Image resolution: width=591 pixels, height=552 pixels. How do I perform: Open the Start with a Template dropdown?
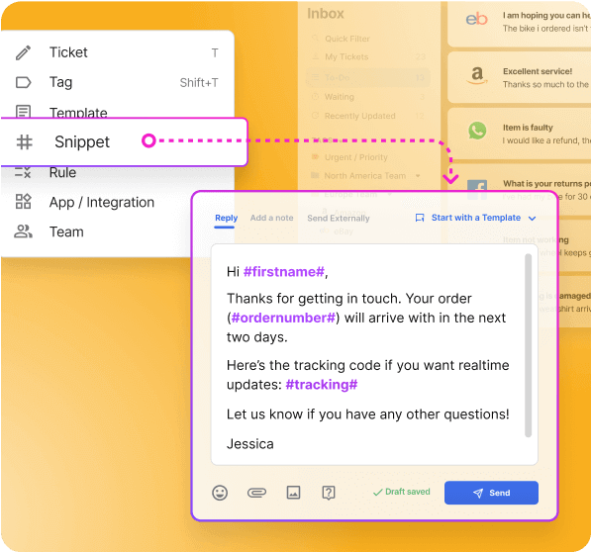pos(475,218)
